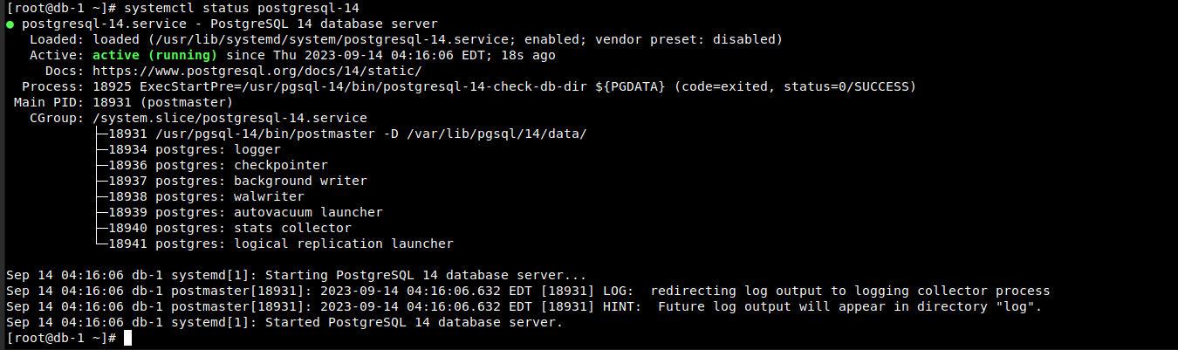
Task: Click the 'redirecting log output' LOG line
Action: (846, 291)
